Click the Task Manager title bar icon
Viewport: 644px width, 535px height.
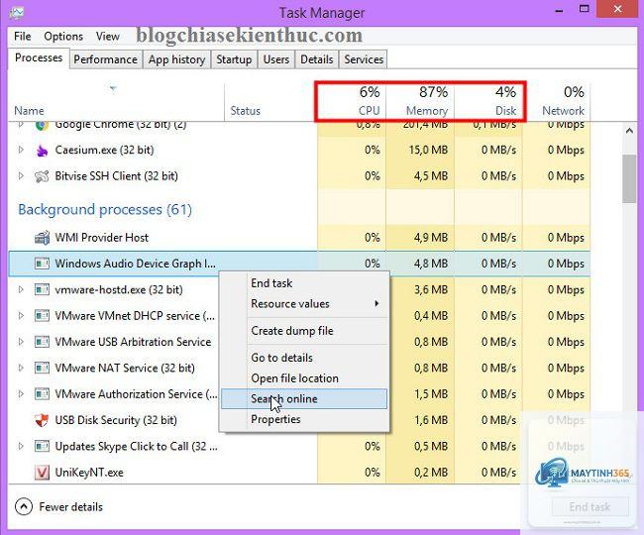tap(17, 13)
